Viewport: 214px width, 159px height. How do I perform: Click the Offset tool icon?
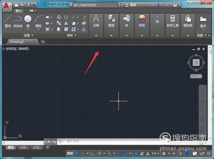[x=84, y=29]
